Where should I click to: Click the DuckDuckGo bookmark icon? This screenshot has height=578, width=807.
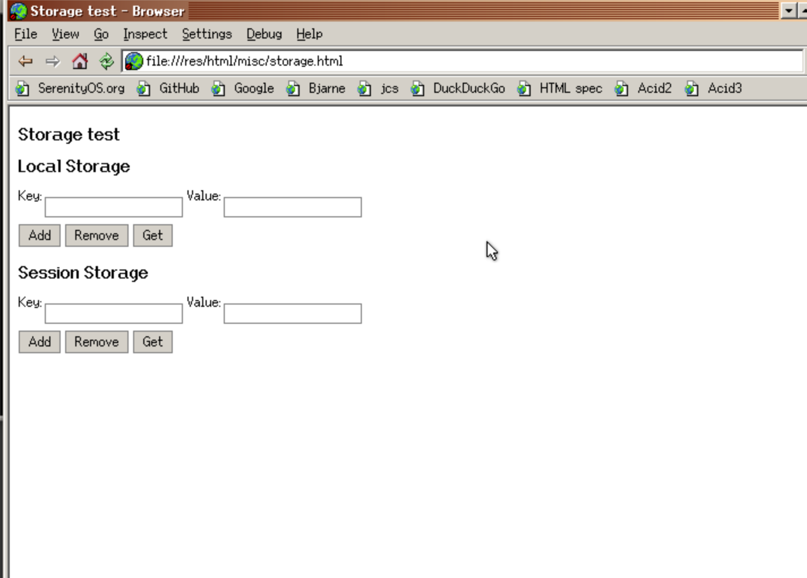pyautogui.click(x=419, y=88)
